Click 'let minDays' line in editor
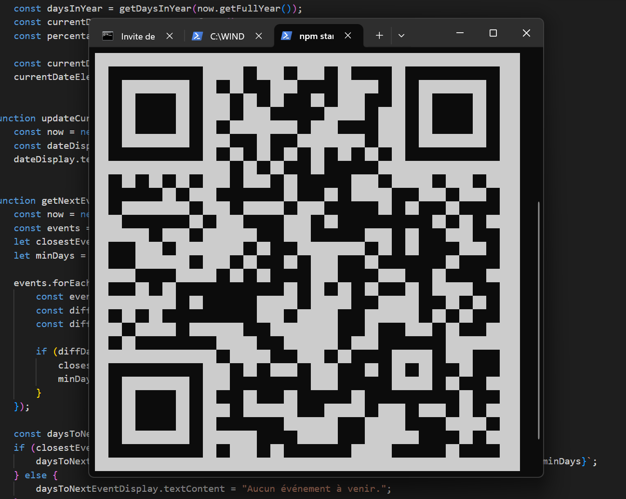The height and width of the screenshot is (499, 626). pyautogui.click(x=50, y=256)
